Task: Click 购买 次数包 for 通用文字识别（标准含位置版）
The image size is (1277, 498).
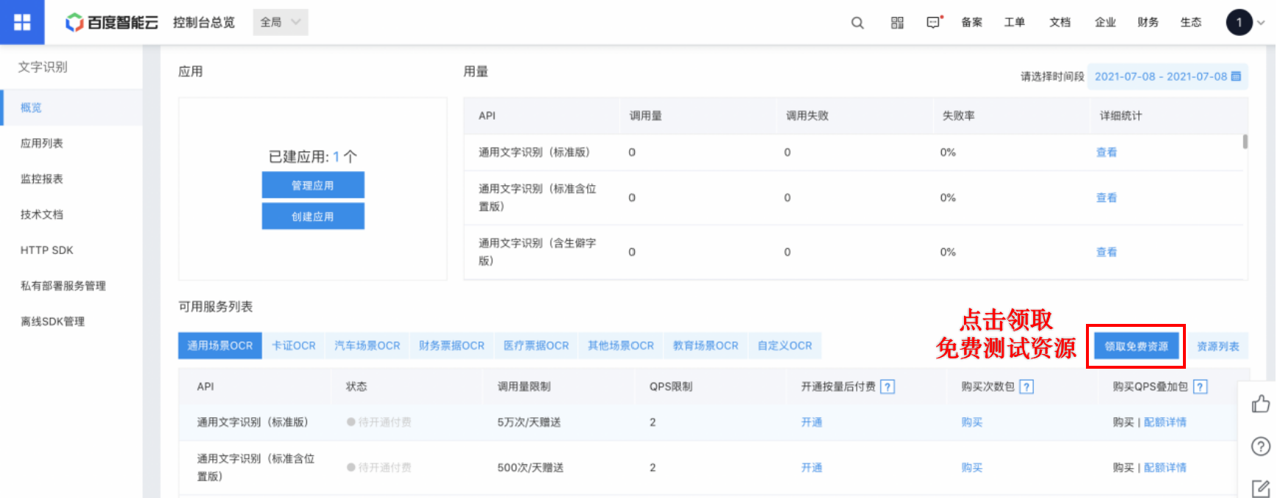Action: tap(972, 468)
